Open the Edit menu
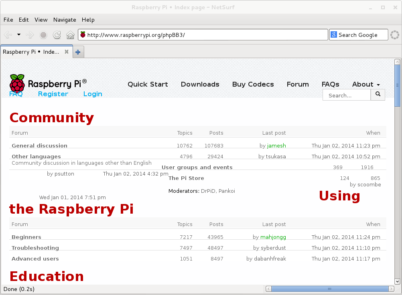 tap(24, 20)
